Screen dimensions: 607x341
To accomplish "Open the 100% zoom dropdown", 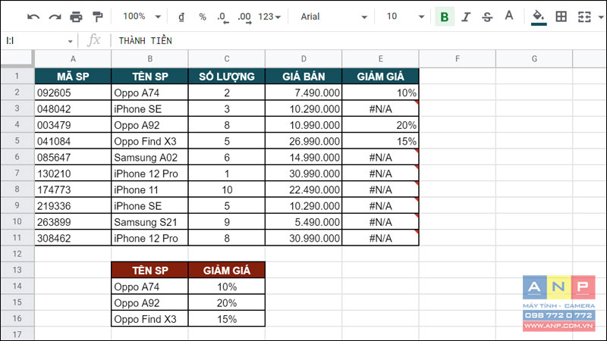I will 142,17.
